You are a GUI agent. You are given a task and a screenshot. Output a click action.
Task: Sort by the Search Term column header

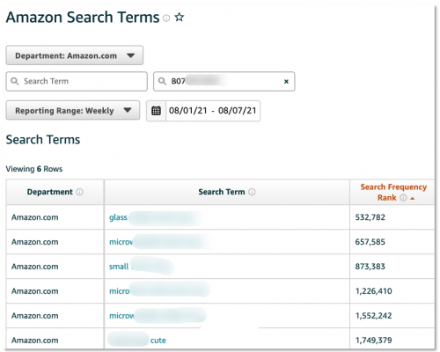click(222, 192)
